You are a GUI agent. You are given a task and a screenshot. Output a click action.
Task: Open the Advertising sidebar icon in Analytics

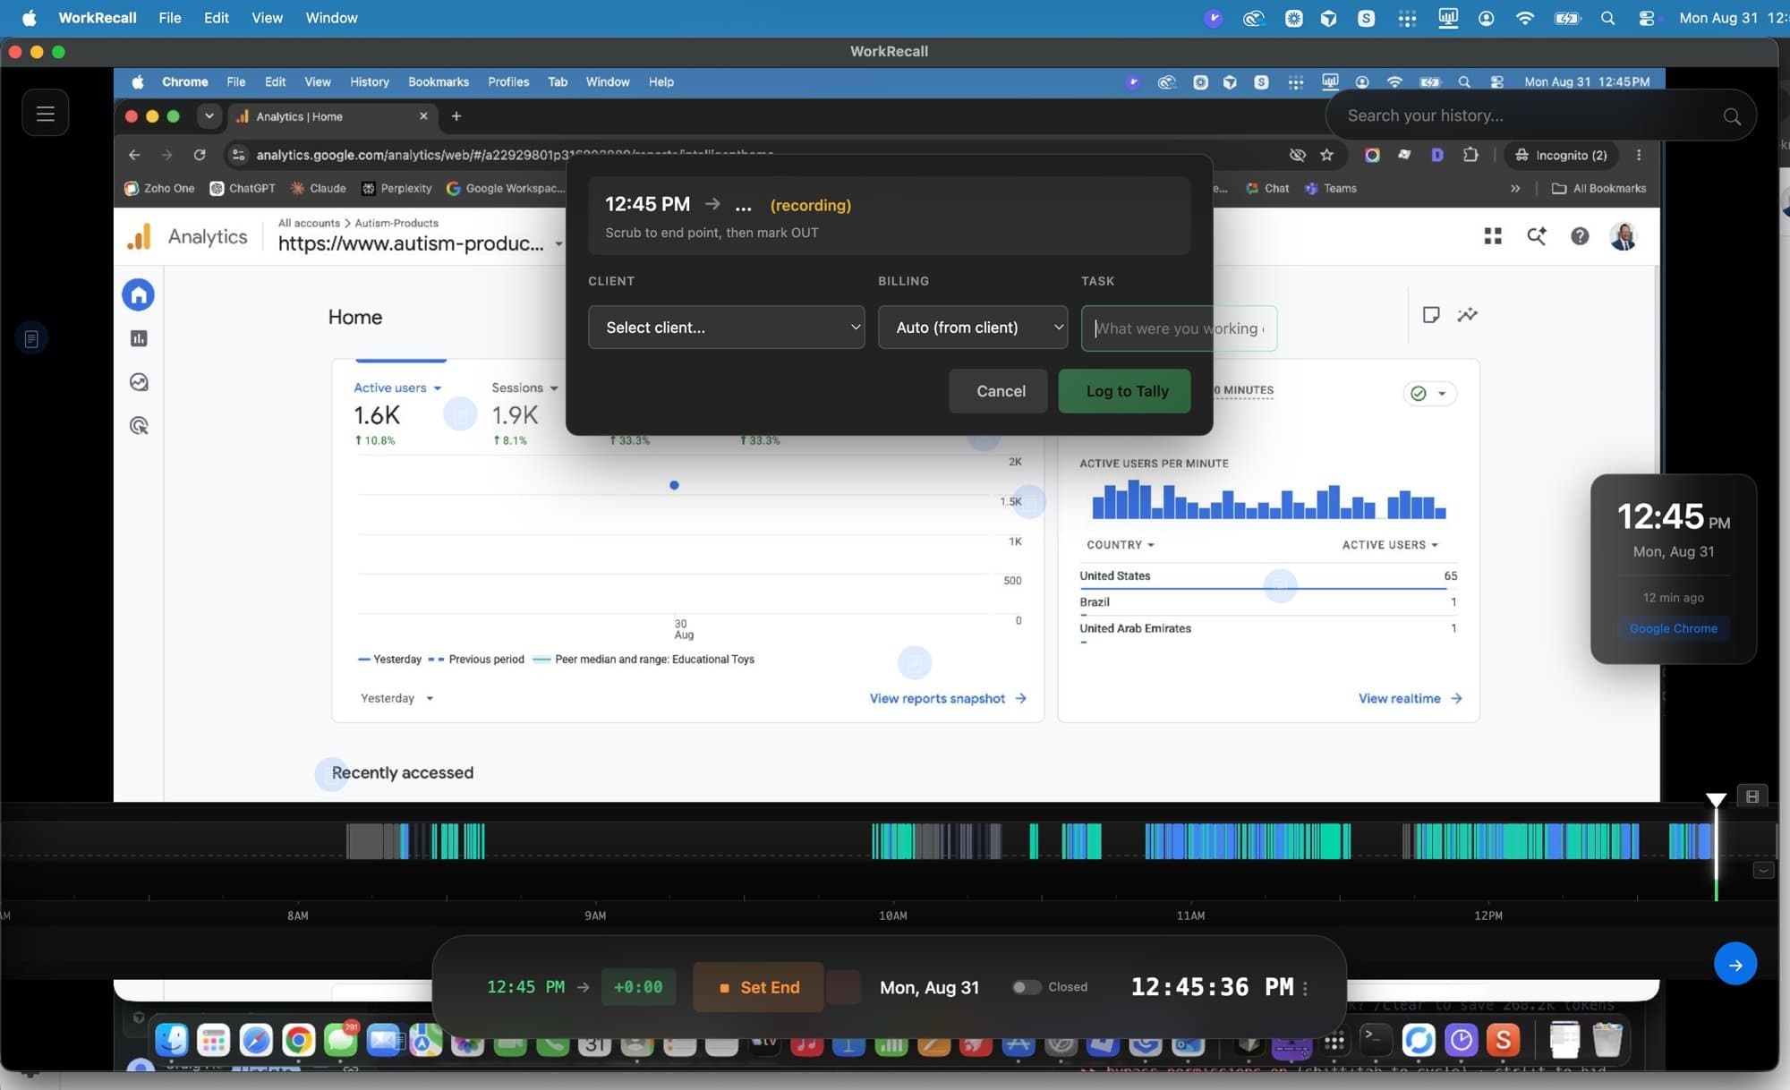point(139,426)
